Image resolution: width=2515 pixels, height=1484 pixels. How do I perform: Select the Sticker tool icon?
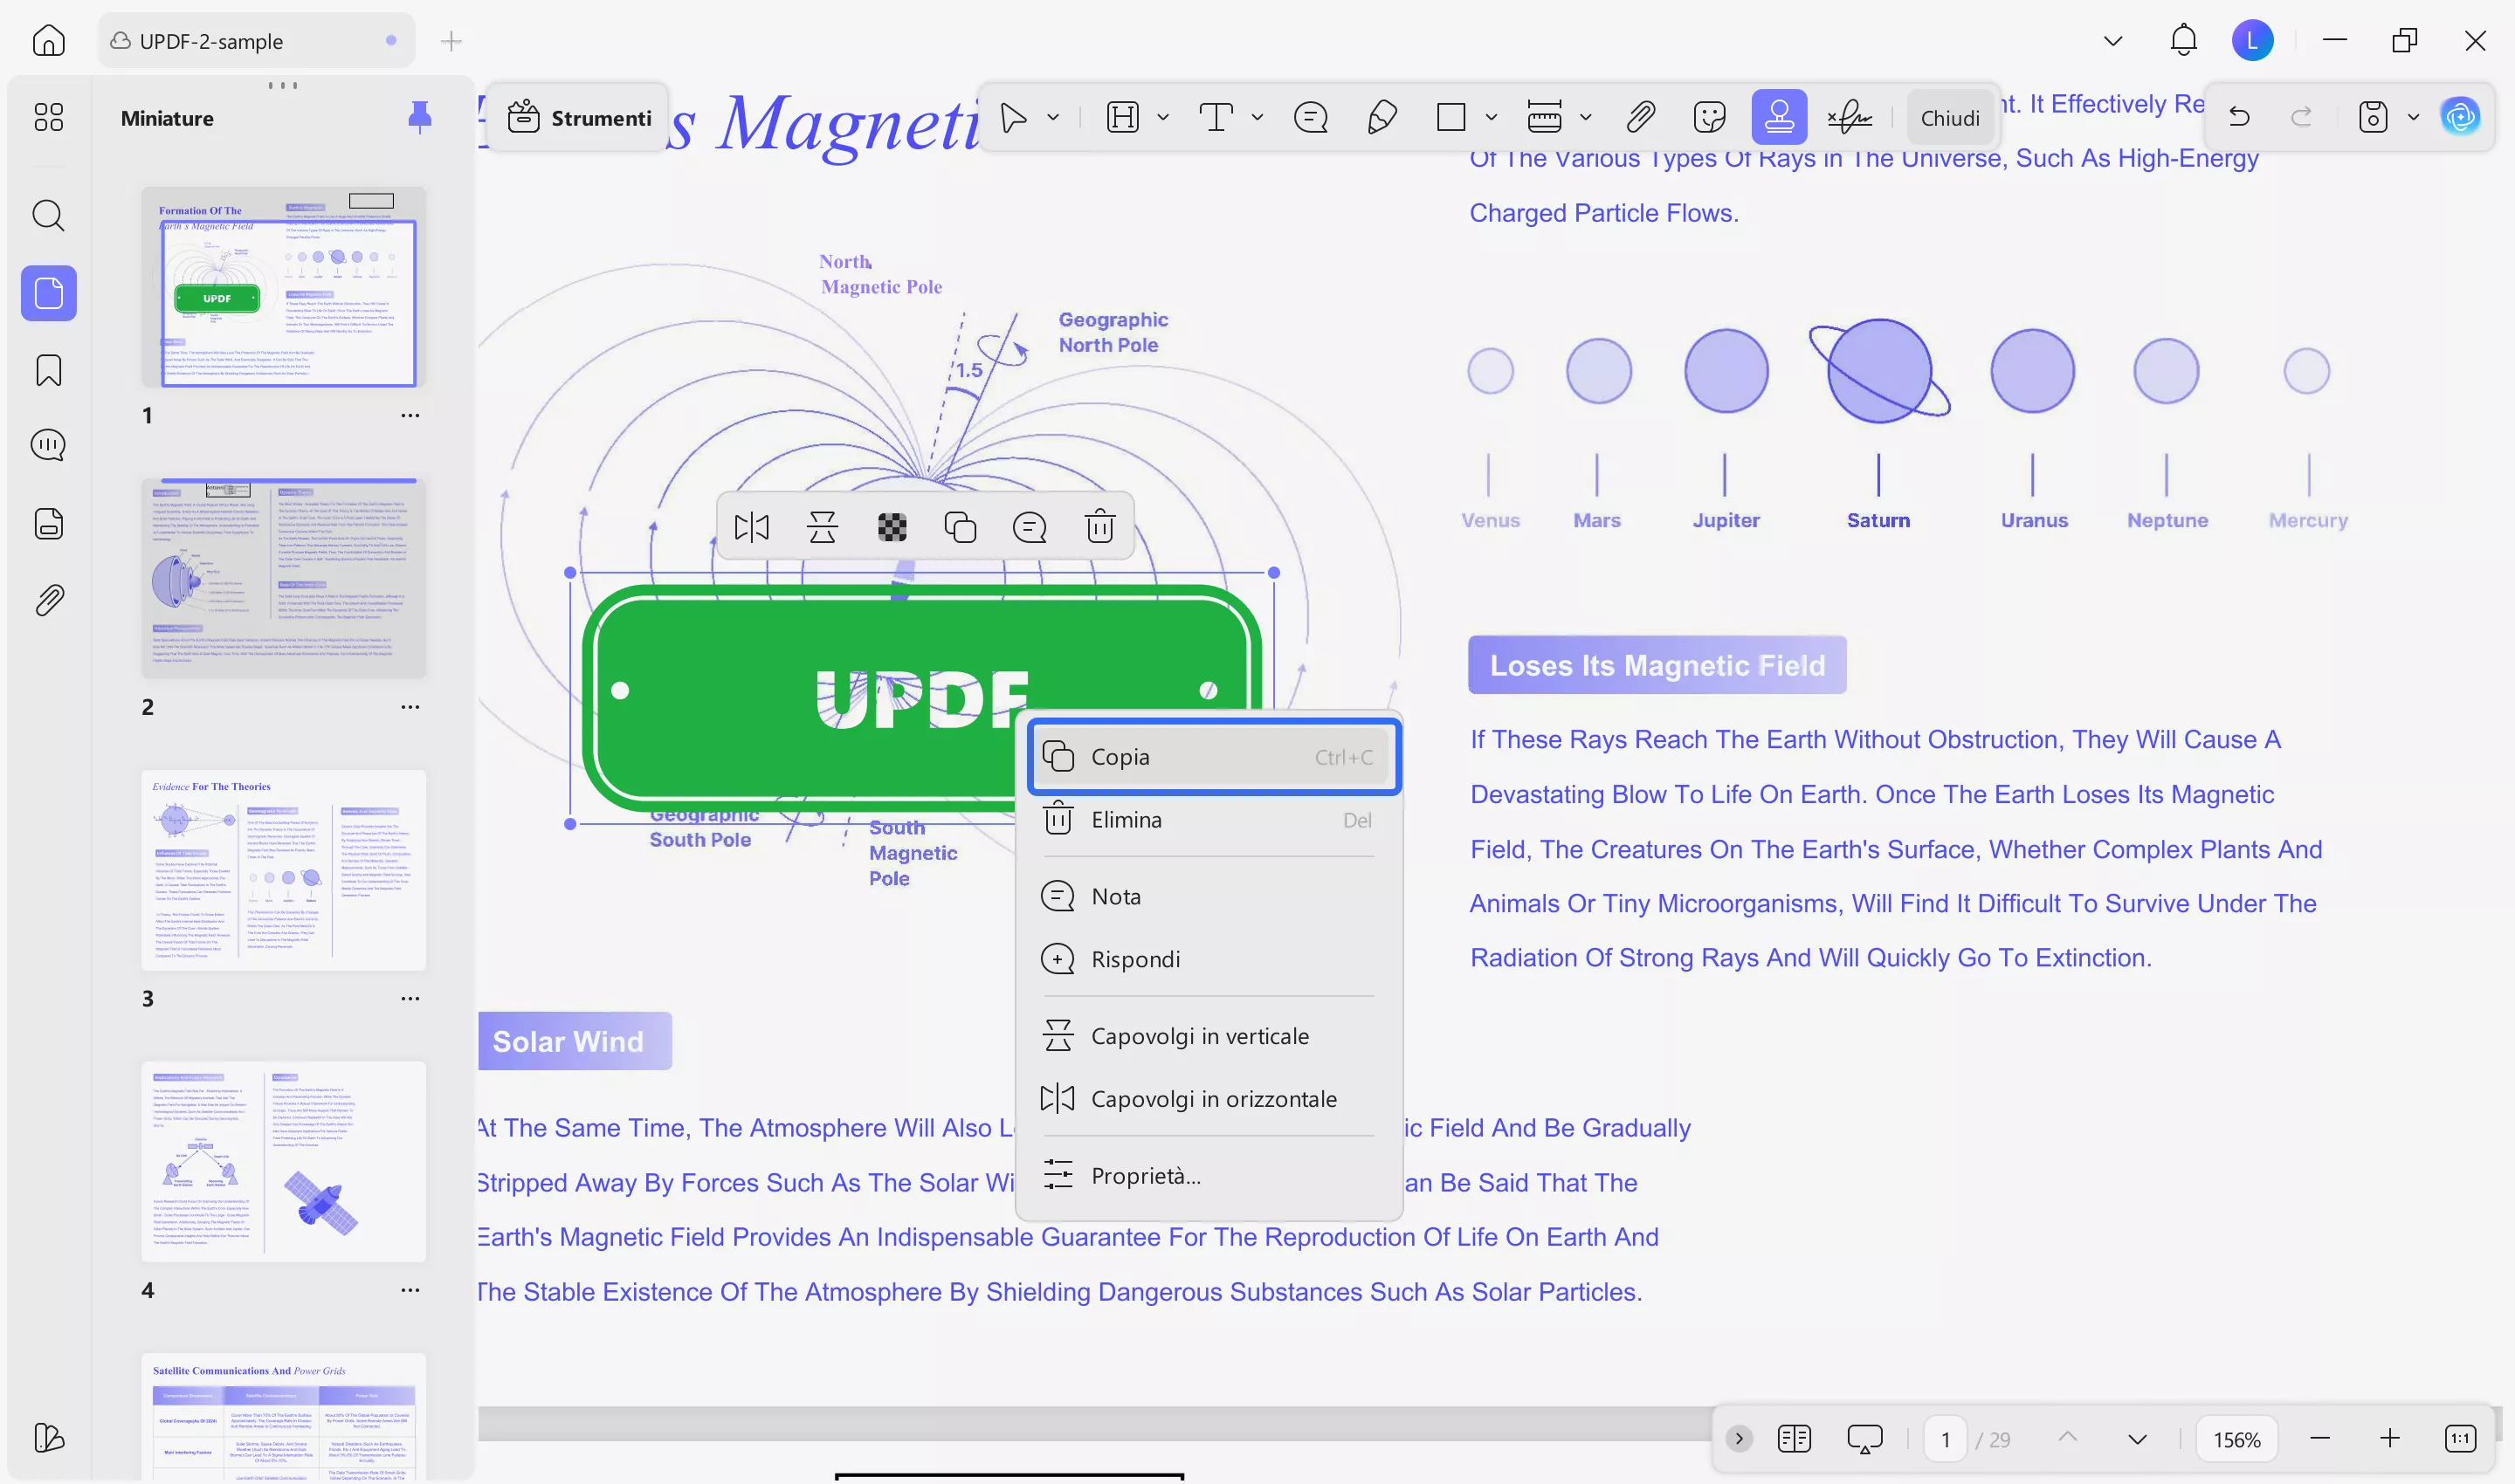pyautogui.click(x=1710, y=118)
